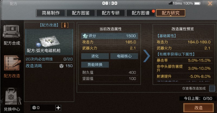Image resolution: width=217 pixels, height=113 pixels.
Task: Click the 改造 button
Action: point(199,108)
